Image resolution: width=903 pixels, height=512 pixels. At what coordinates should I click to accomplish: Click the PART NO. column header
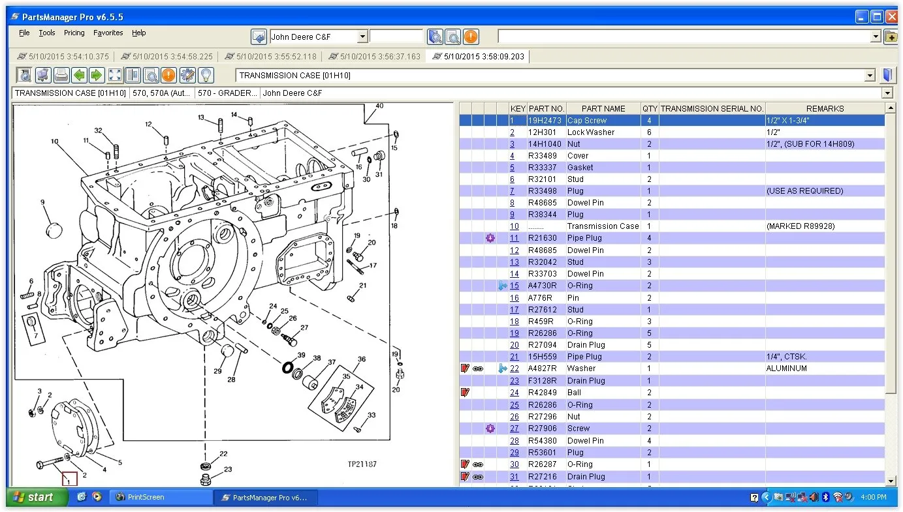(x=546, y=109)
